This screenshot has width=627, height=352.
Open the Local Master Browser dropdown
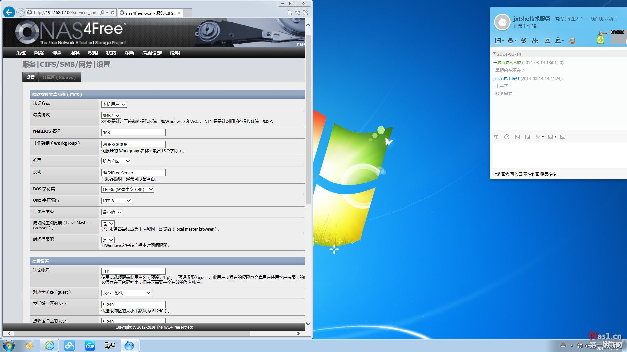pos(108,223)
